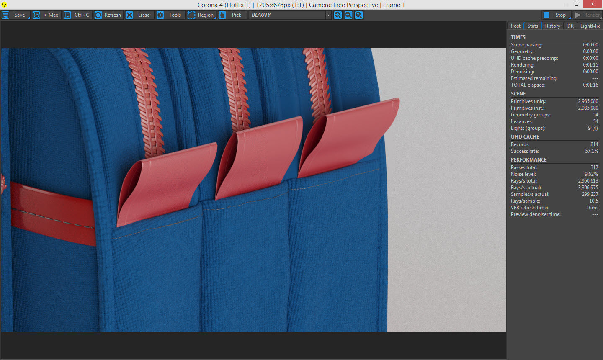Select the Stats tab
The height and width of the screenshot is (360, 603).
point(533,26)
